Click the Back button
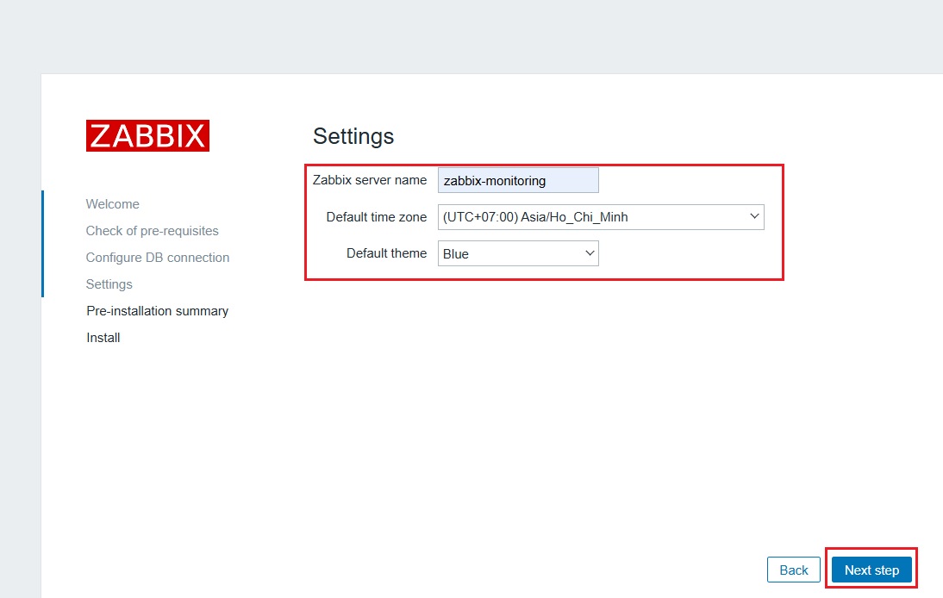 793,570
